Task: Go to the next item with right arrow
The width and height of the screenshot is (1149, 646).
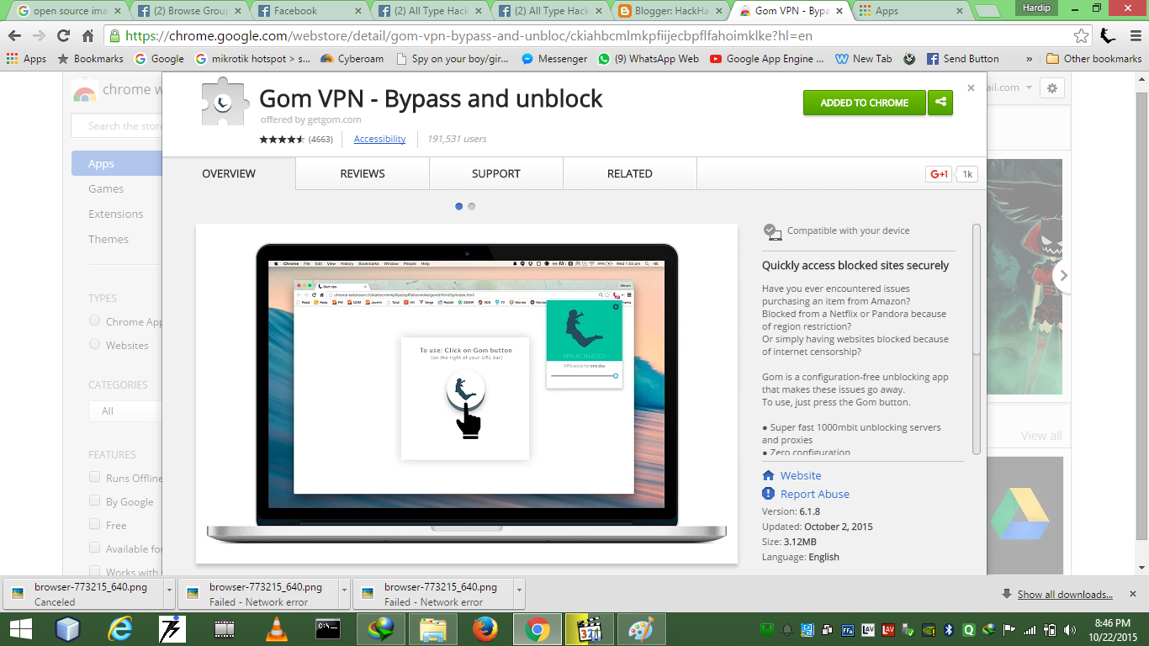Action: (x=1064, y=275)
